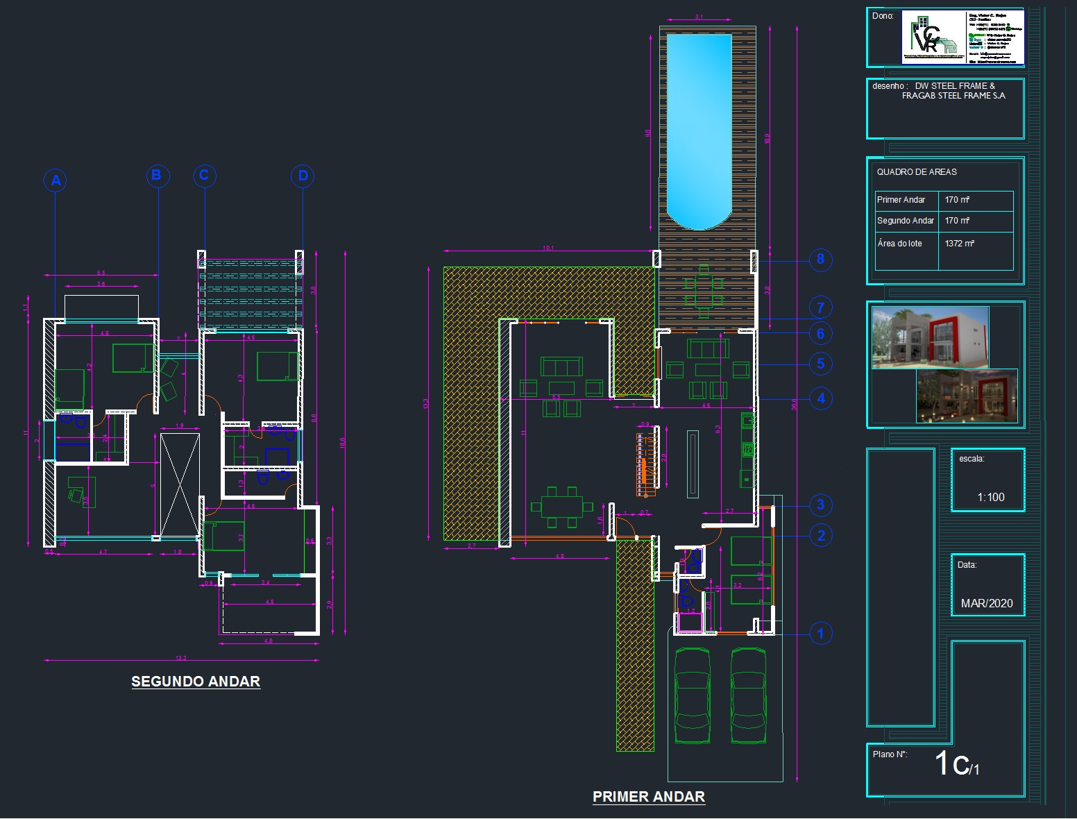Pick grid axis bubble number 5
The image size is (1077, 819).
coord(820,364)
